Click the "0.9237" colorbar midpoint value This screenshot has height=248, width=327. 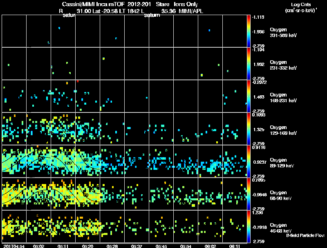(x=260, y=162)
